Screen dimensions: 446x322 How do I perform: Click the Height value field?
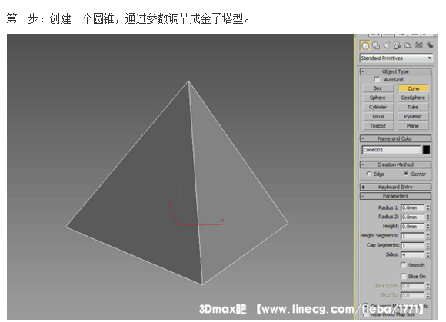(x=413, y=227)
